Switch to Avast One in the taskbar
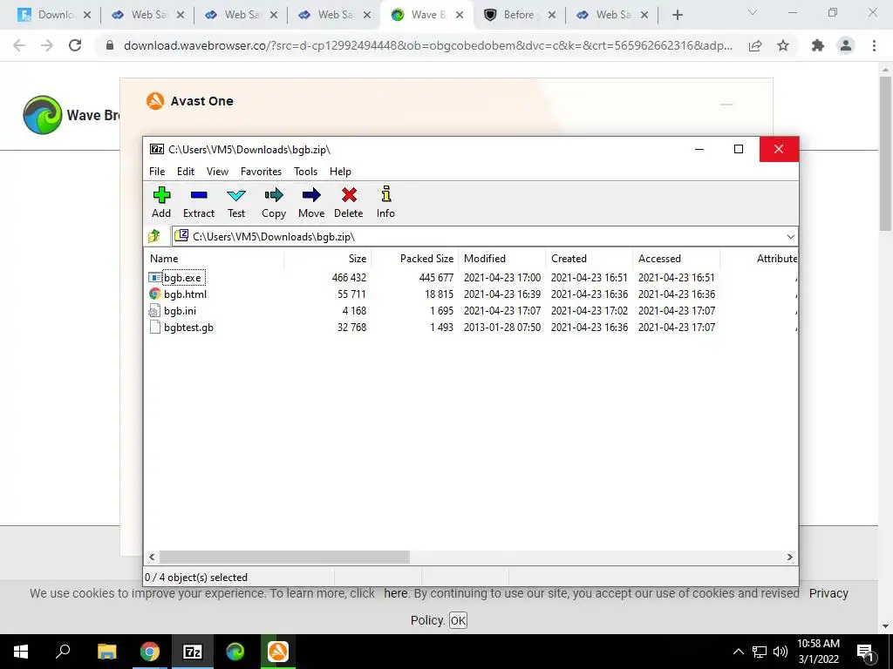 click(x=278, y=652)
